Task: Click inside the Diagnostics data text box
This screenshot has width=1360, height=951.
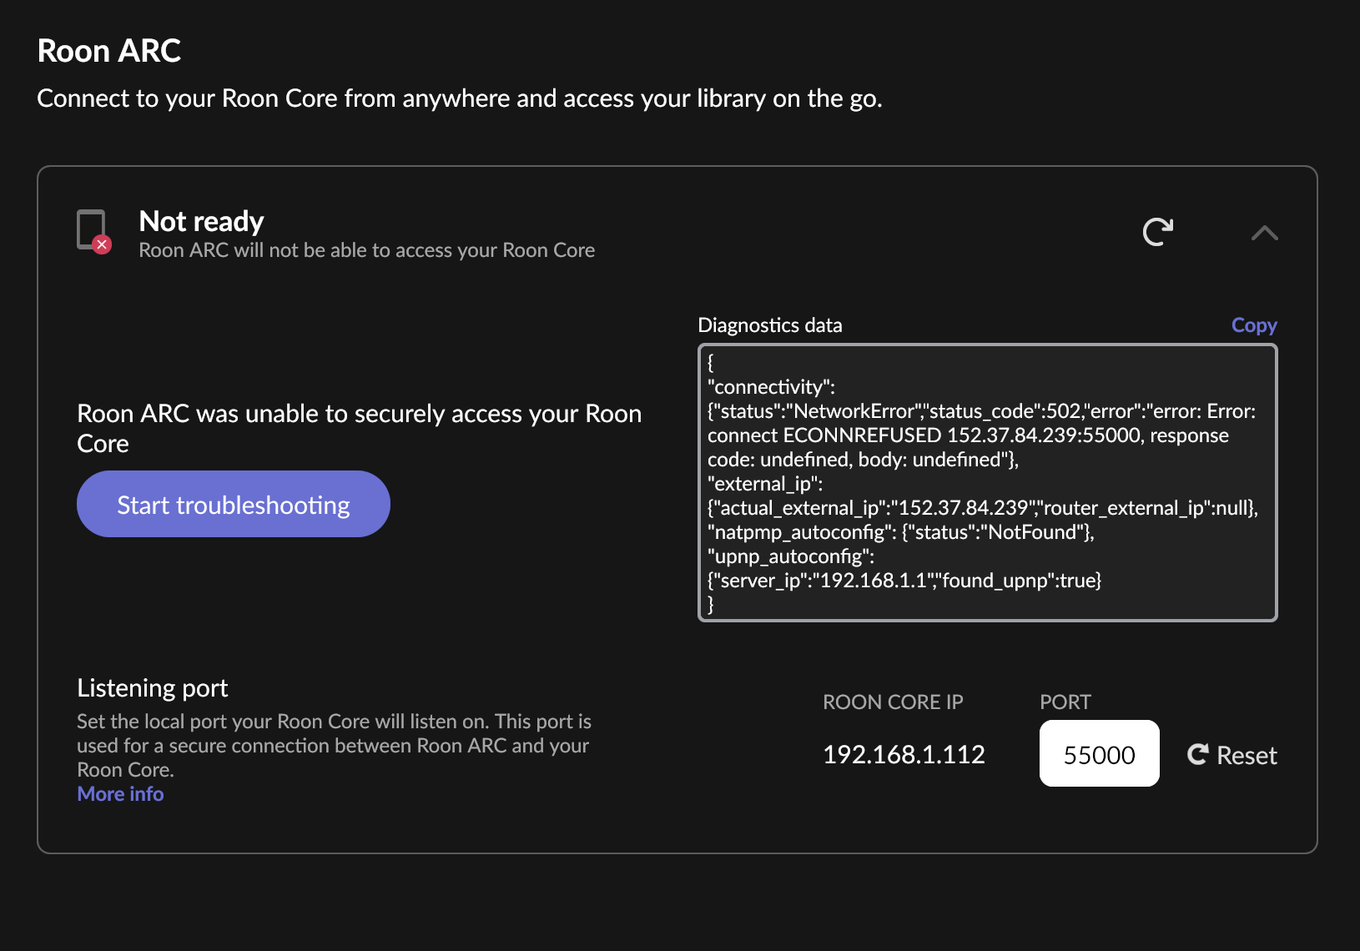Action: coord(988,483)
